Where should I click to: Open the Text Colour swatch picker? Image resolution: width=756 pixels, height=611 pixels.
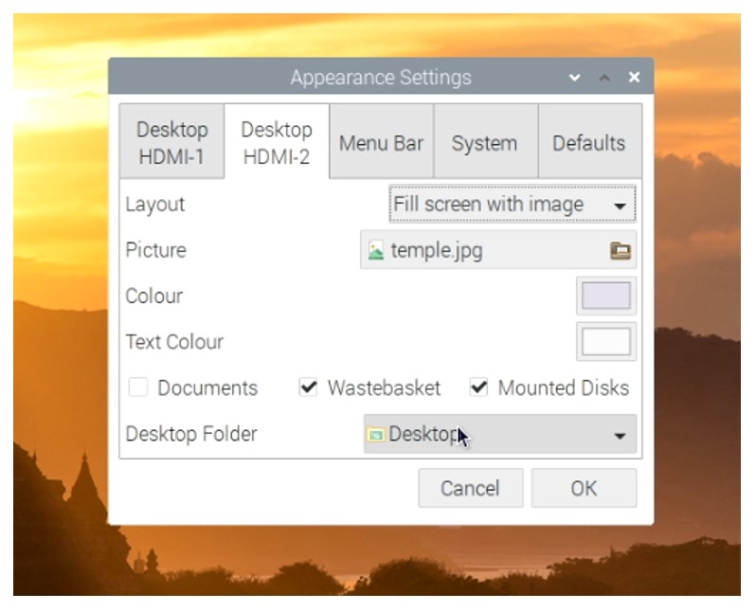click(606, 341)
